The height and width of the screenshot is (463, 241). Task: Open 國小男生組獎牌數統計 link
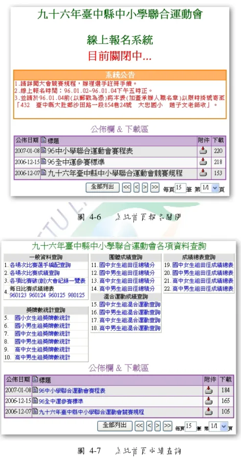[43, 326]
